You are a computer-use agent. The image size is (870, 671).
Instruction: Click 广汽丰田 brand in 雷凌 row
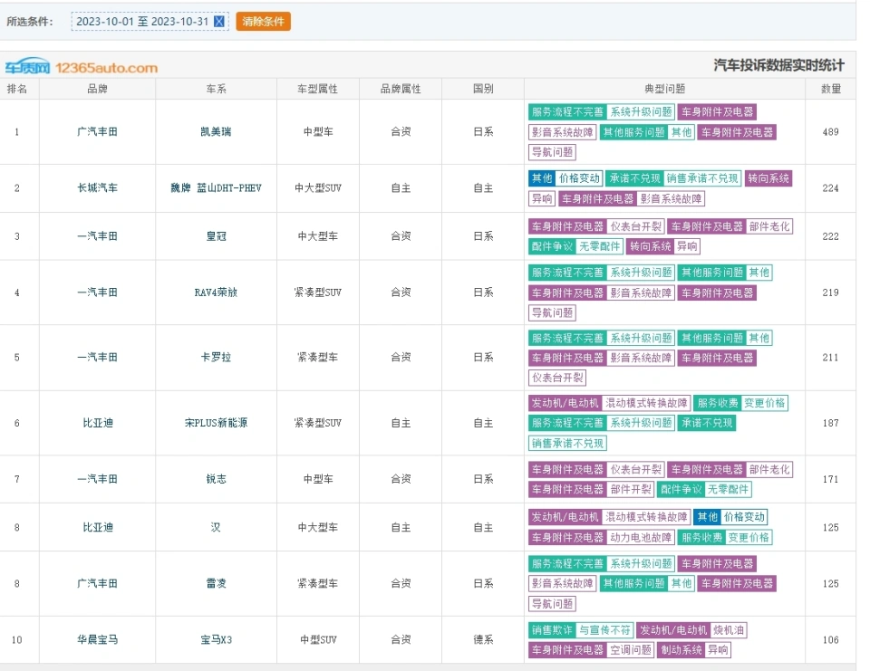(97, 583)
